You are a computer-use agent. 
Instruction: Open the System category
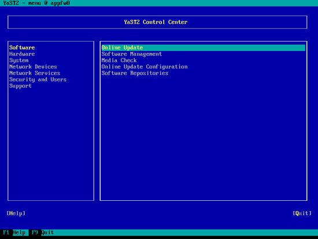19,60
